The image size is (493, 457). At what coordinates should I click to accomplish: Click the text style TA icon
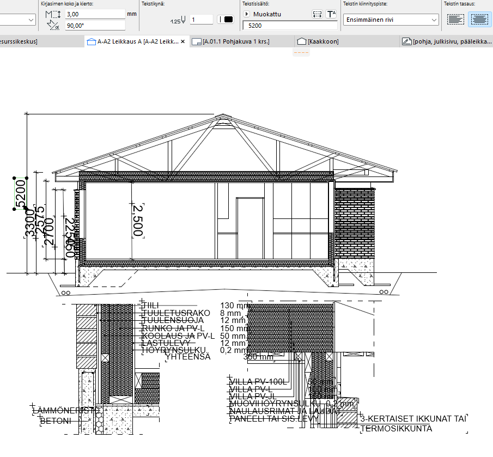(331, 14)
